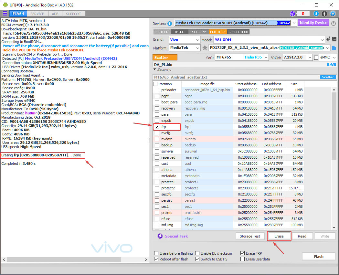Open settings with the blue gear icon
This screenshot has height=275, width=339.
pyautogui.click(x=333, y=14)
